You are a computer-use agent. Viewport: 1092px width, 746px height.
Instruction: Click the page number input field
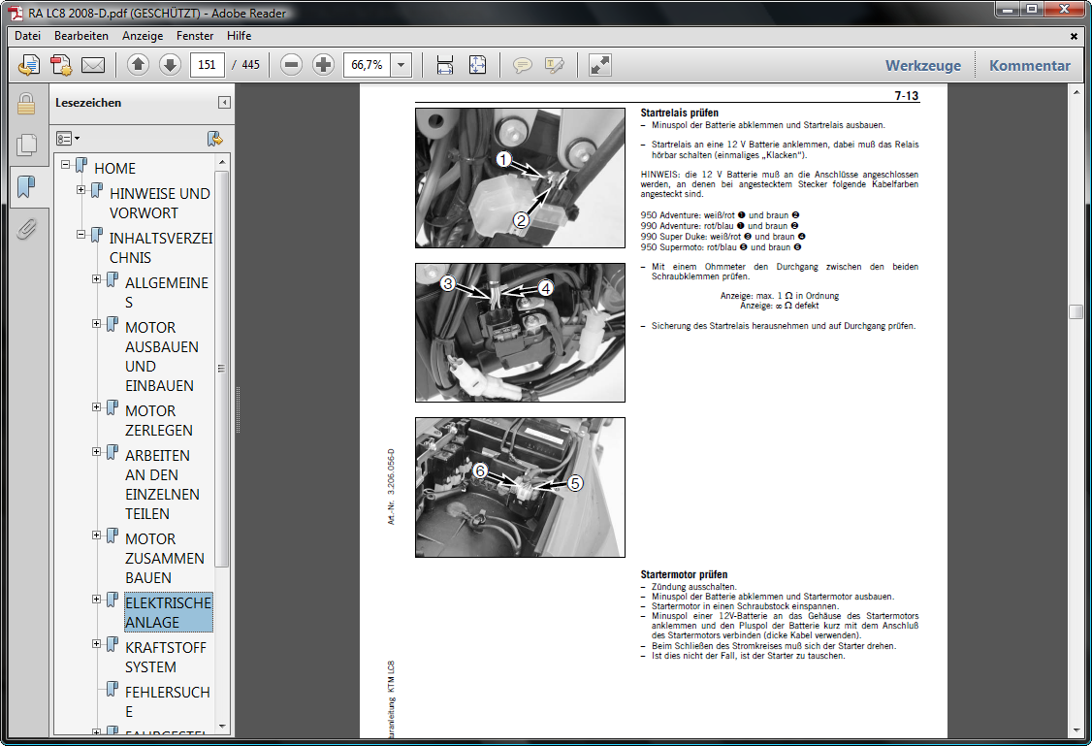coord(208,65)
